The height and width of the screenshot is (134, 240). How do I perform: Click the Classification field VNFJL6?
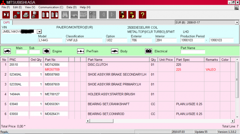click(84, 40)
